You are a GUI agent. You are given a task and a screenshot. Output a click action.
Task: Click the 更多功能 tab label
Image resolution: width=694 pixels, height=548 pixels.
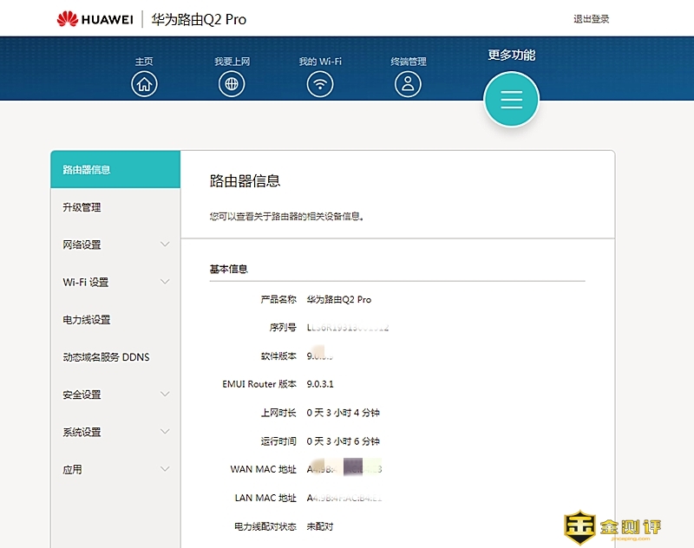[x=511, y=55]
